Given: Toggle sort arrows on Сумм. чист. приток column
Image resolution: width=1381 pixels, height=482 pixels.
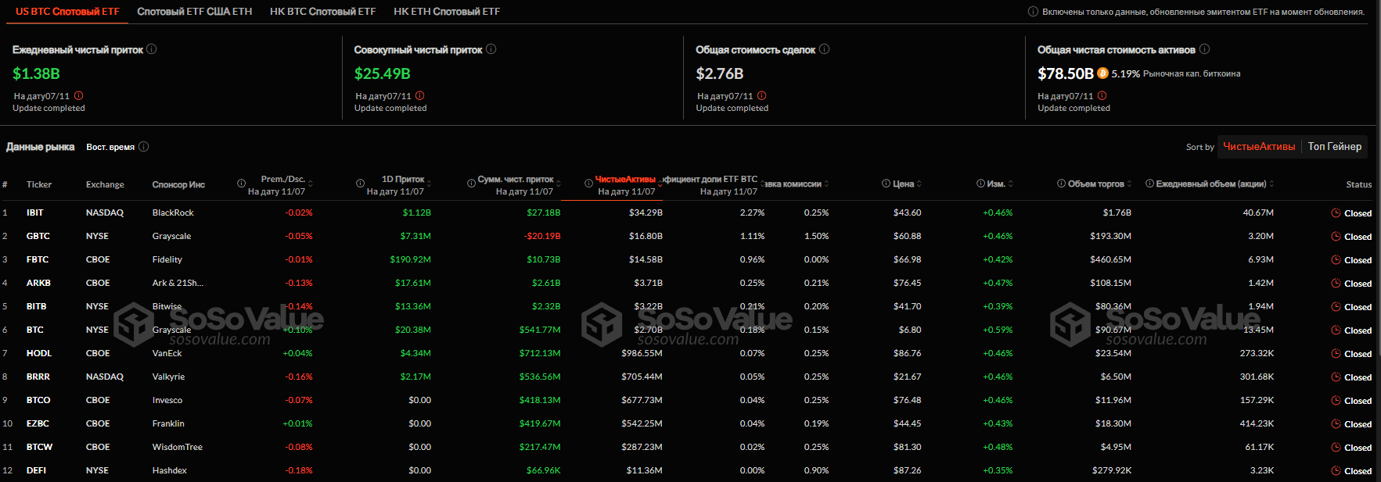Looking at the screenshot, I should click(559, 184).
